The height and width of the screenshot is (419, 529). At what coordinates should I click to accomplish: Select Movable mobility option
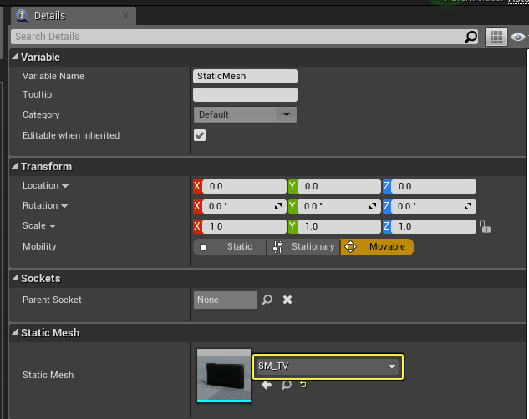(x=377, y=247)
